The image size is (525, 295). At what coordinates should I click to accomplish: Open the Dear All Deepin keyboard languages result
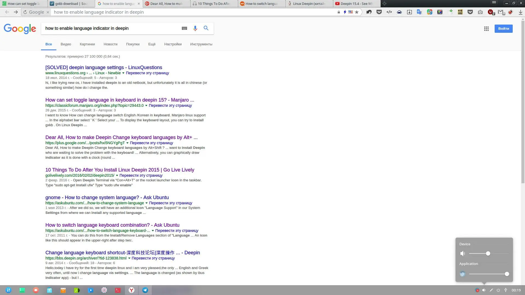(121, 137)
